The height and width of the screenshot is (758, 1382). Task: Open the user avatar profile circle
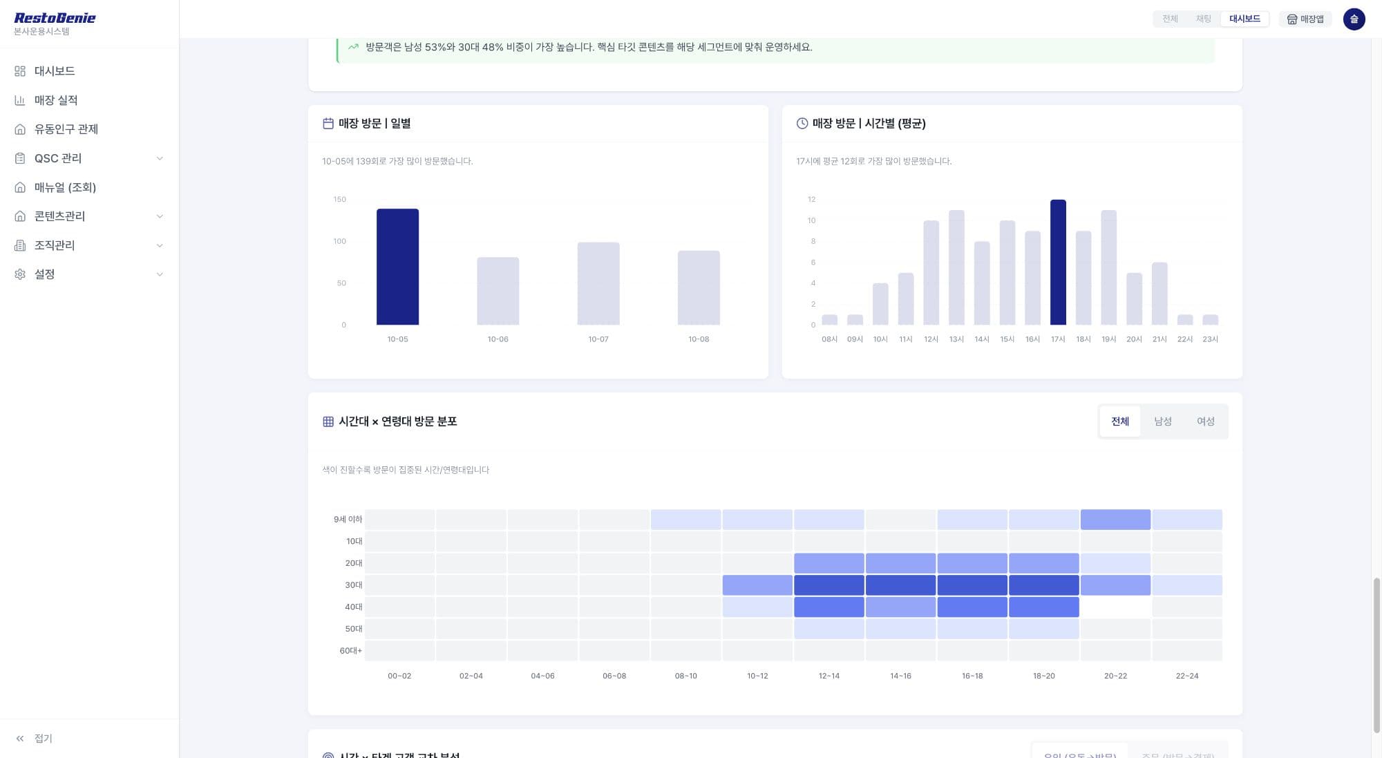pyautogui.click(x=1354, y=19)
